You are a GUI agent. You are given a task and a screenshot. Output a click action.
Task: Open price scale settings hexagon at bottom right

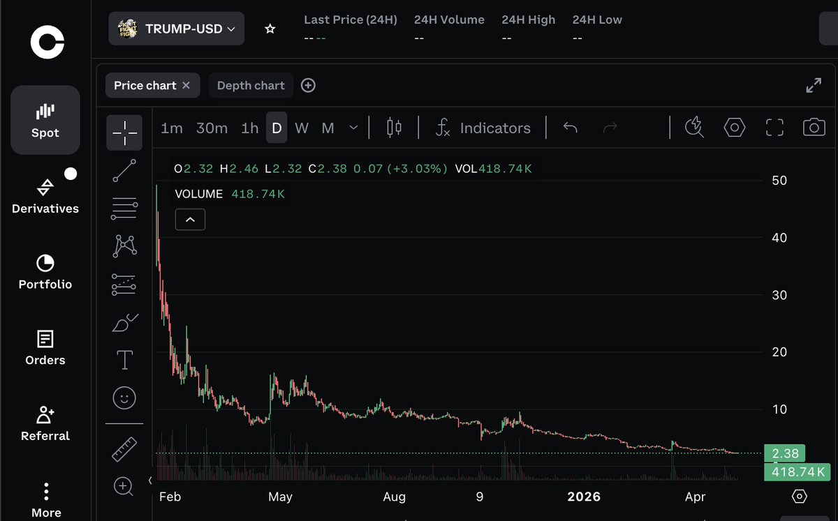(x=800, y=497)
